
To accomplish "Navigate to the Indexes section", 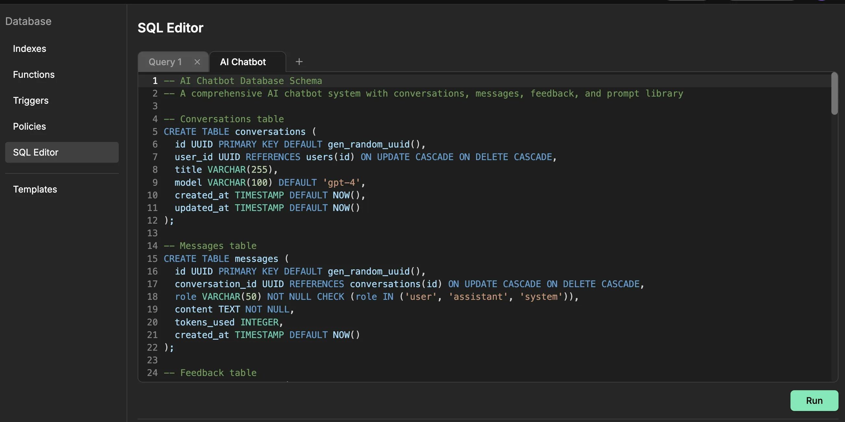I will [30, 49].
